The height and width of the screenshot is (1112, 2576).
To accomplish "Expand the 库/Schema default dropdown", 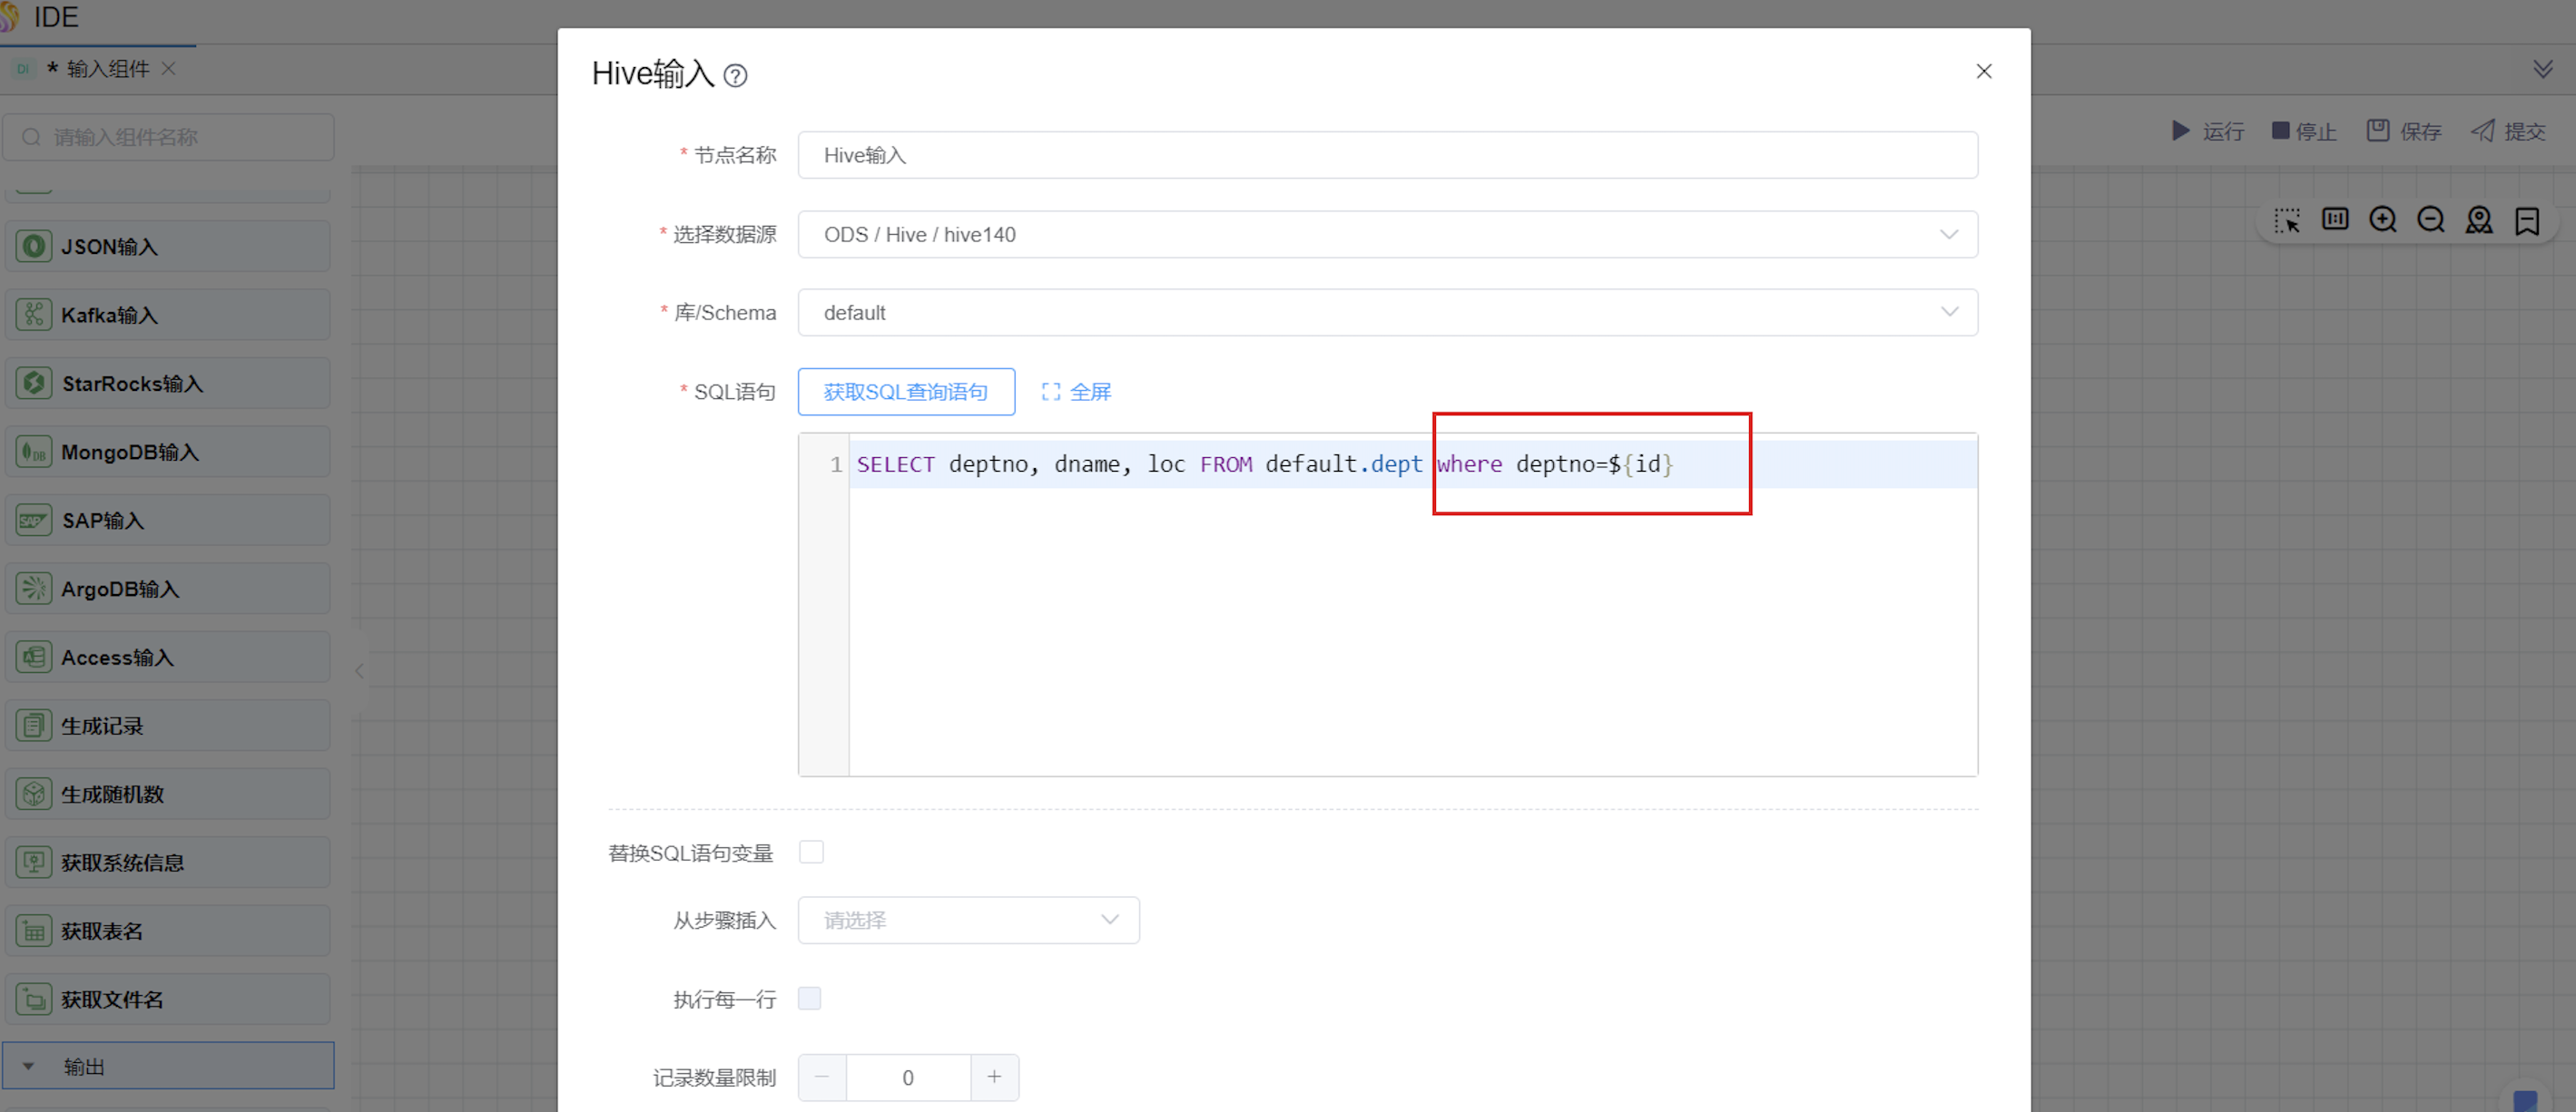I will click(x=1386, y=313).
